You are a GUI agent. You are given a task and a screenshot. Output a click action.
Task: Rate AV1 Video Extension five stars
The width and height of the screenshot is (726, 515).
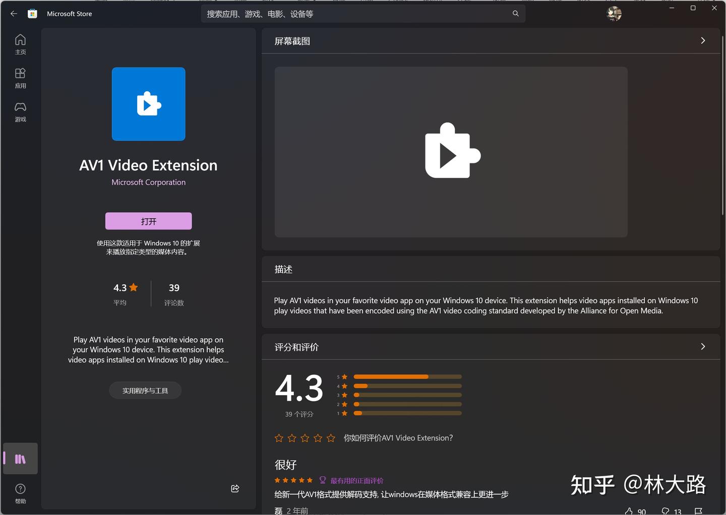click(x=331, y=438)
